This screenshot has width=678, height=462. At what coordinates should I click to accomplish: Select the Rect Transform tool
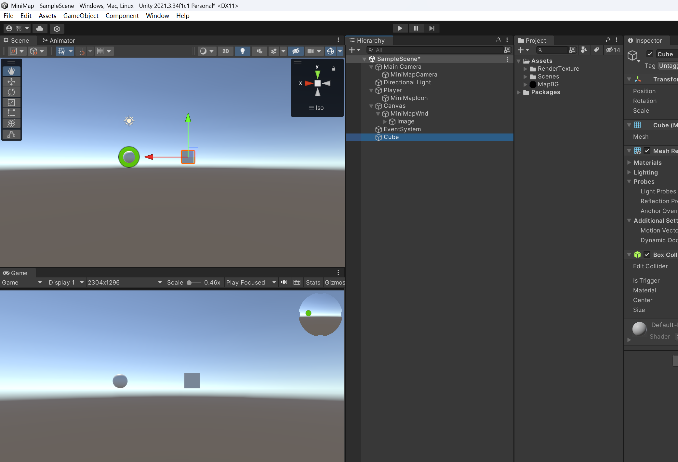click(11, 113)
